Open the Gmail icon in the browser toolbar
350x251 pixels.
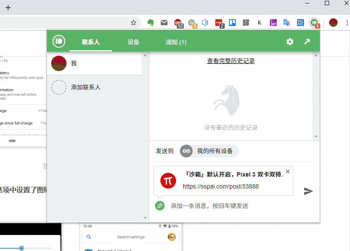(164, 23)
